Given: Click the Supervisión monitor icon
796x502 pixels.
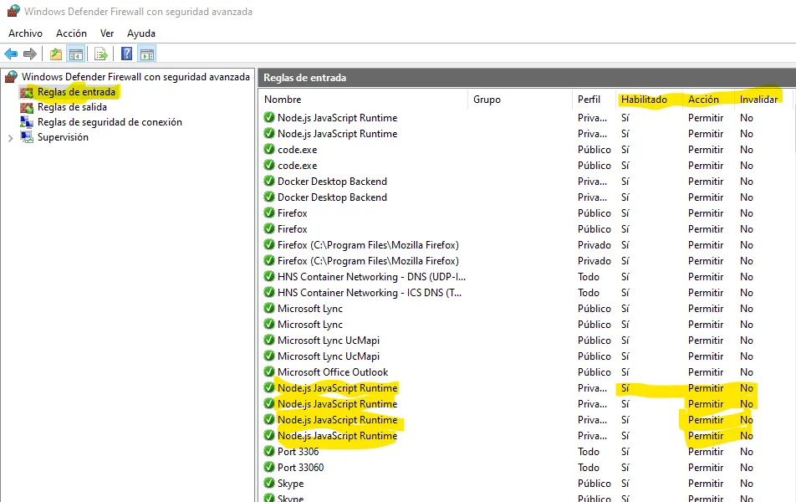Looking at the screenshot, I should [27, 137].
